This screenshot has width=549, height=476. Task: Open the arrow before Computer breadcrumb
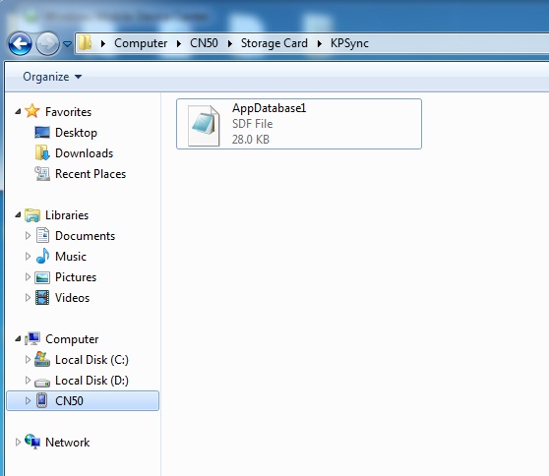103,43
